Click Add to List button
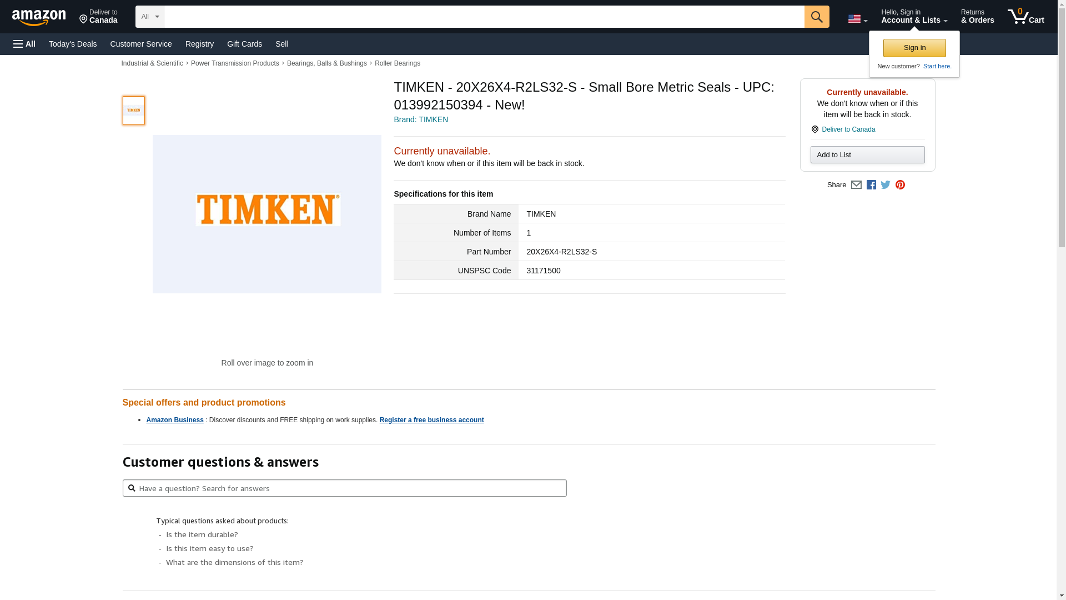The width and height of the screenshot is (1066, 600). point(867,155)
